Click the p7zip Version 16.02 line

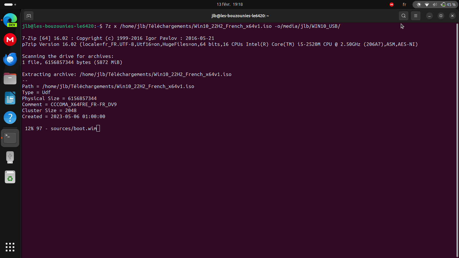220,44
